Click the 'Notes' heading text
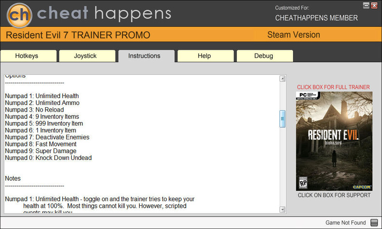382x229 pixels. [x=13, y=178]
